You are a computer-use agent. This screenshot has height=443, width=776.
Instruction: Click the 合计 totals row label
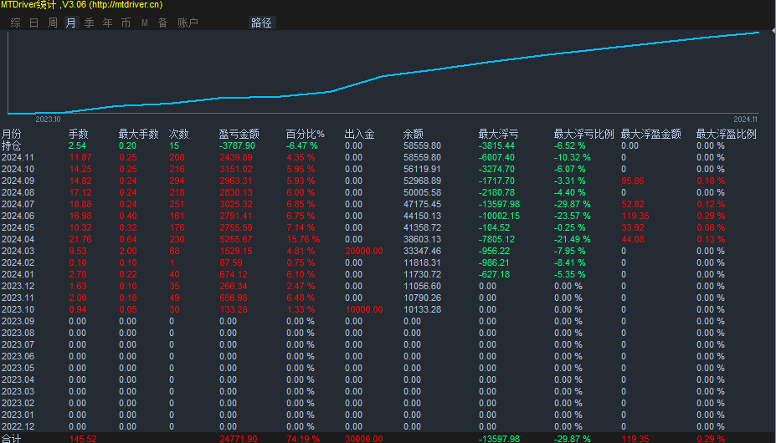(12, 439)
